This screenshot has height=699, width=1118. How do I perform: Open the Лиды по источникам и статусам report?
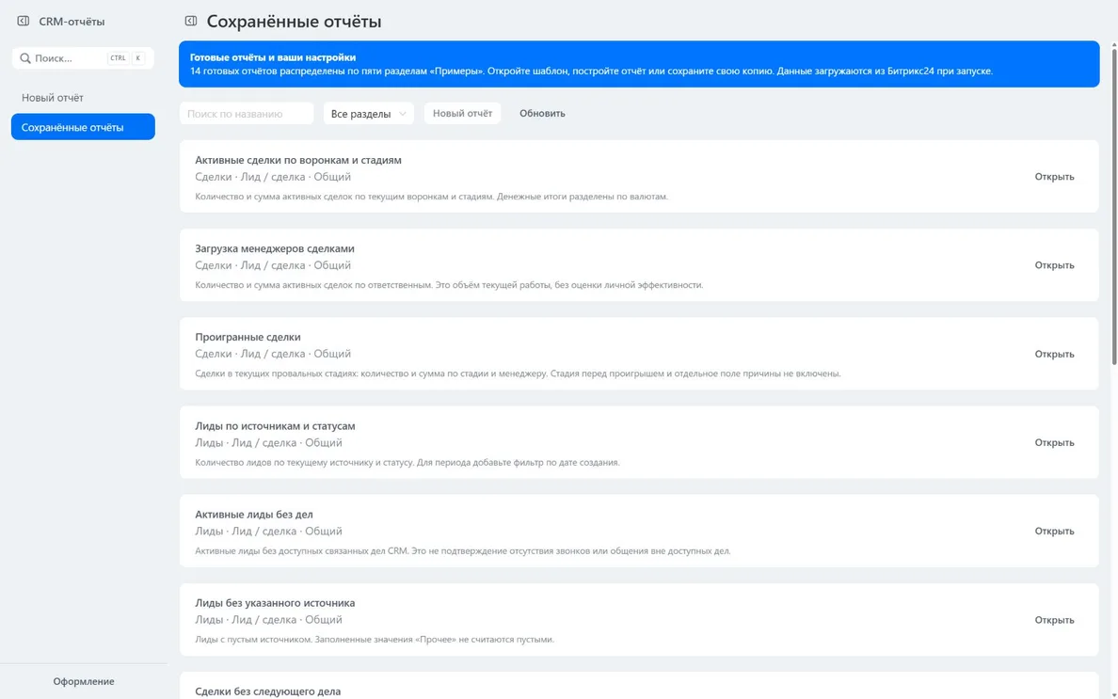click(1054, 442)
